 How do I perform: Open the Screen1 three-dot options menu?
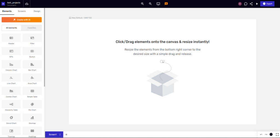coord(60,134)
